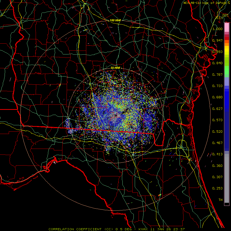Select the 0.840 scale value

point(217,63)
